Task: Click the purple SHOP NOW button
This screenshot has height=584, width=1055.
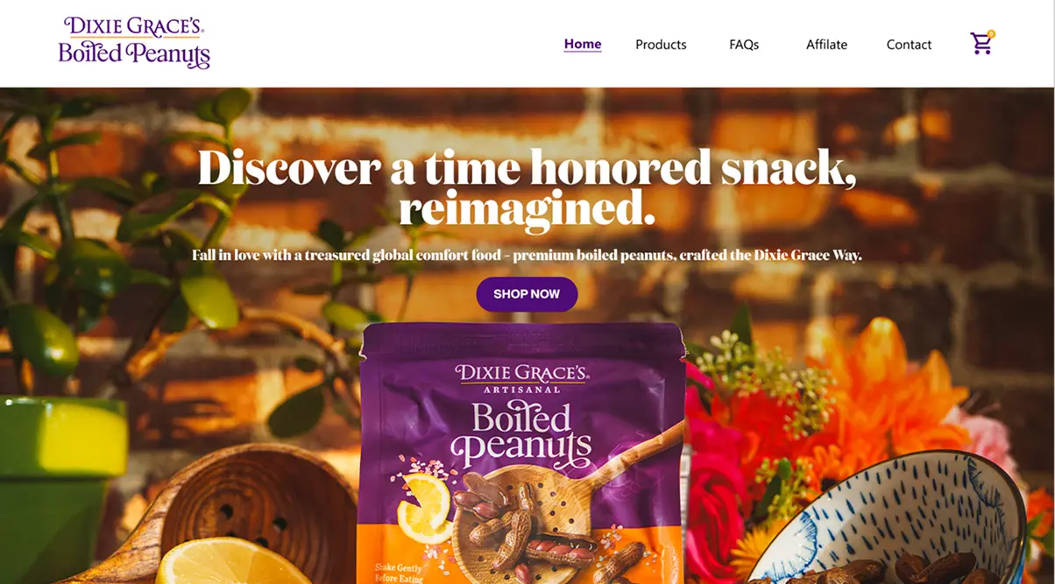Action: [527, 294]
